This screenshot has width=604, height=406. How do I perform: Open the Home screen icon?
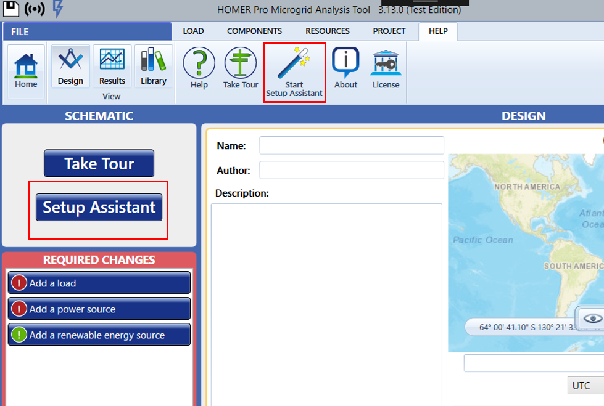25,66
